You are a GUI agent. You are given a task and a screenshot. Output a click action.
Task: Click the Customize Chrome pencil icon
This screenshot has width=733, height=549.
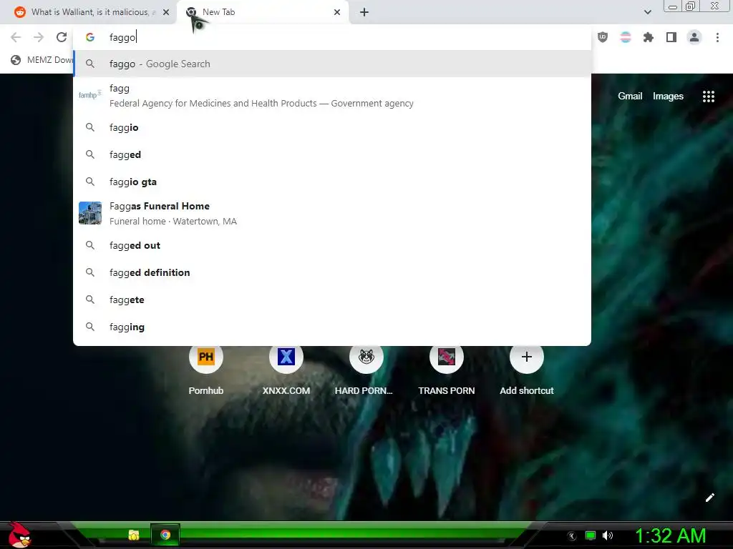[709, 498]
